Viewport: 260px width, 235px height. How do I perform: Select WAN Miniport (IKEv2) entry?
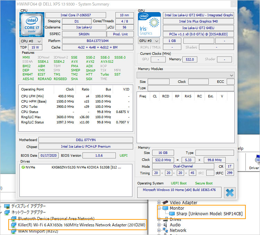coord(38,231)
